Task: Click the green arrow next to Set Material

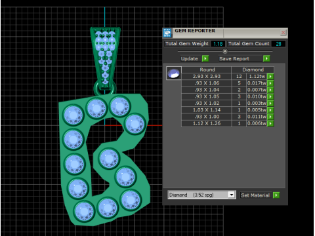Action: 276,195
